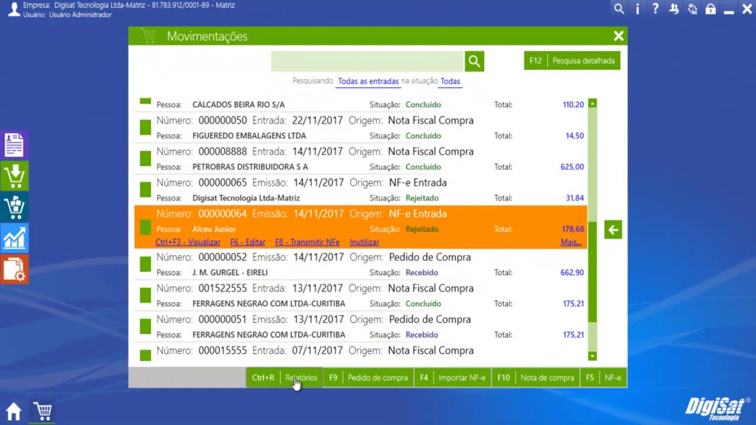Click green square of entry 000000051
Screen dimensions: 756x425
coord(145,326)
